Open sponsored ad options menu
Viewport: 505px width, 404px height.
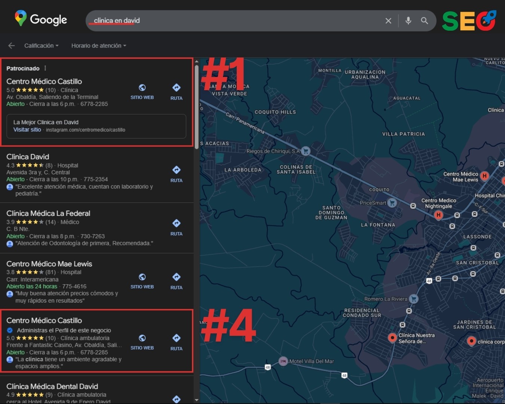tap(45, 68)
